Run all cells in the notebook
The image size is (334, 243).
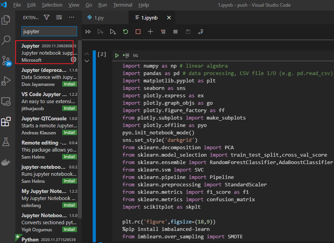88,32
